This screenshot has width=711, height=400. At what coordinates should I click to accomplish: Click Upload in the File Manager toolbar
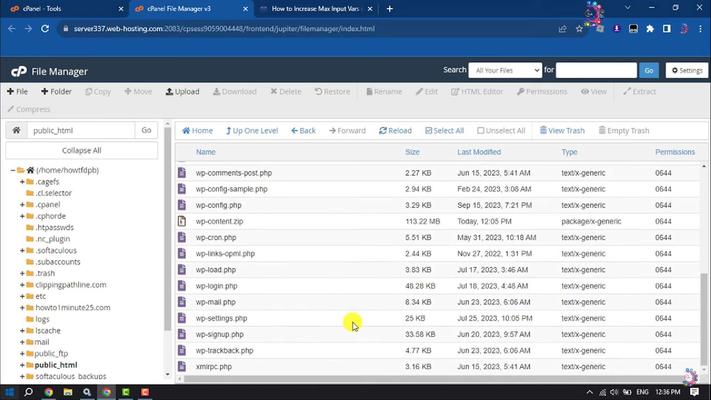point(182,92)
